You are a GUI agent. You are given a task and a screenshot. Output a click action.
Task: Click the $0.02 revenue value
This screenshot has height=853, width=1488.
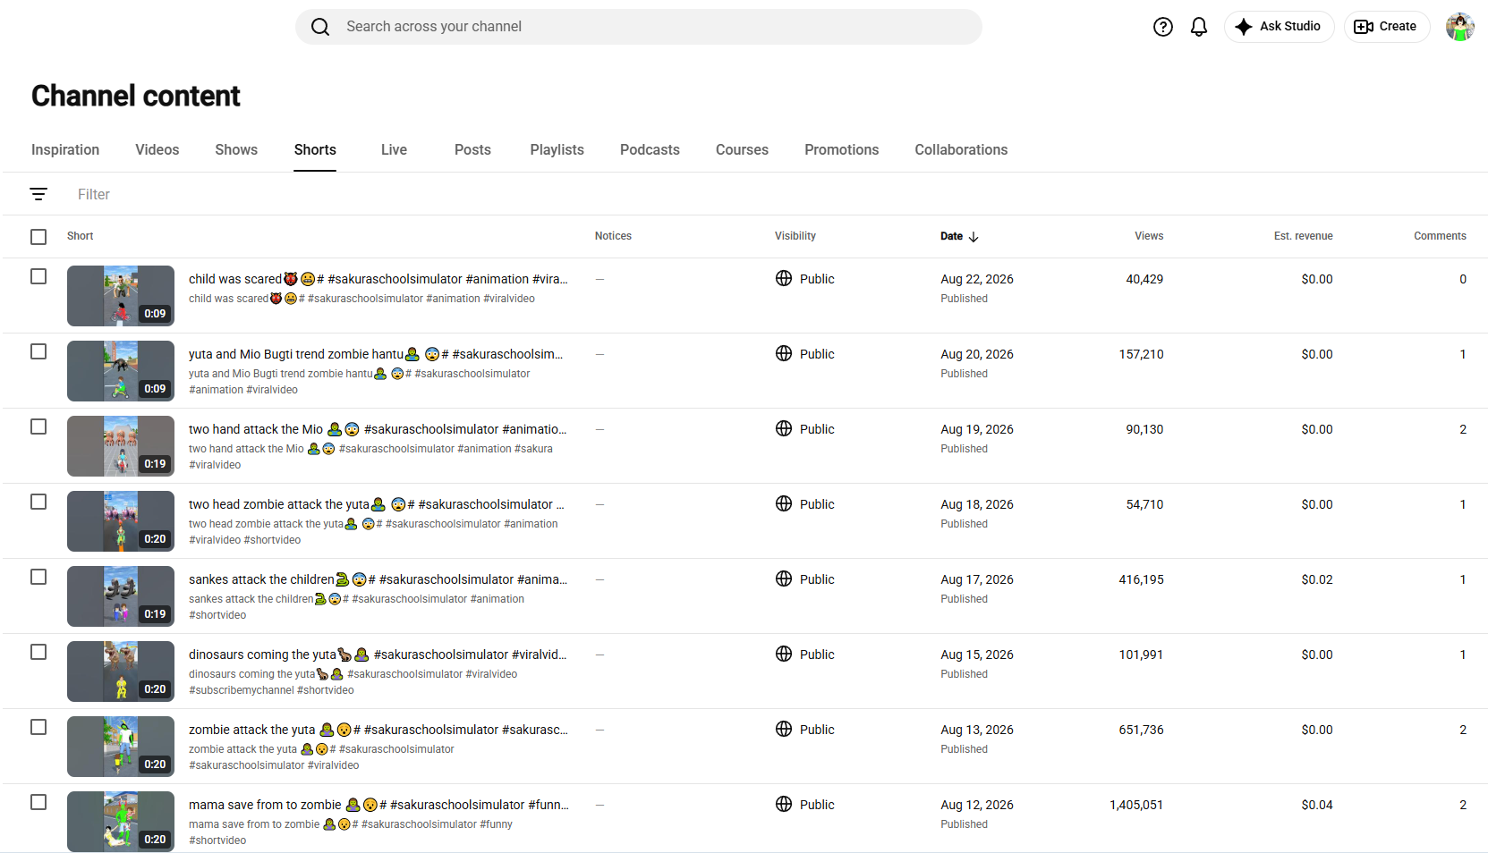(x=1317, y=579)
